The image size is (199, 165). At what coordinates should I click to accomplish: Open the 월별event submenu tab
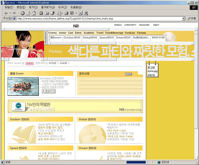[x=56, y=38]
